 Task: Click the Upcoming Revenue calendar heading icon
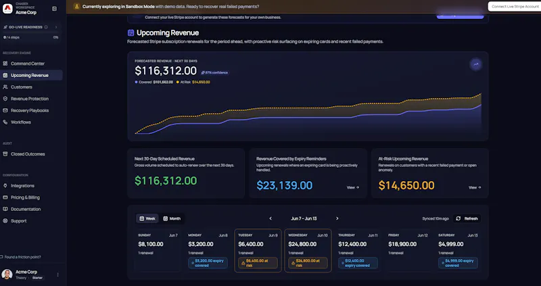point(131,32)
